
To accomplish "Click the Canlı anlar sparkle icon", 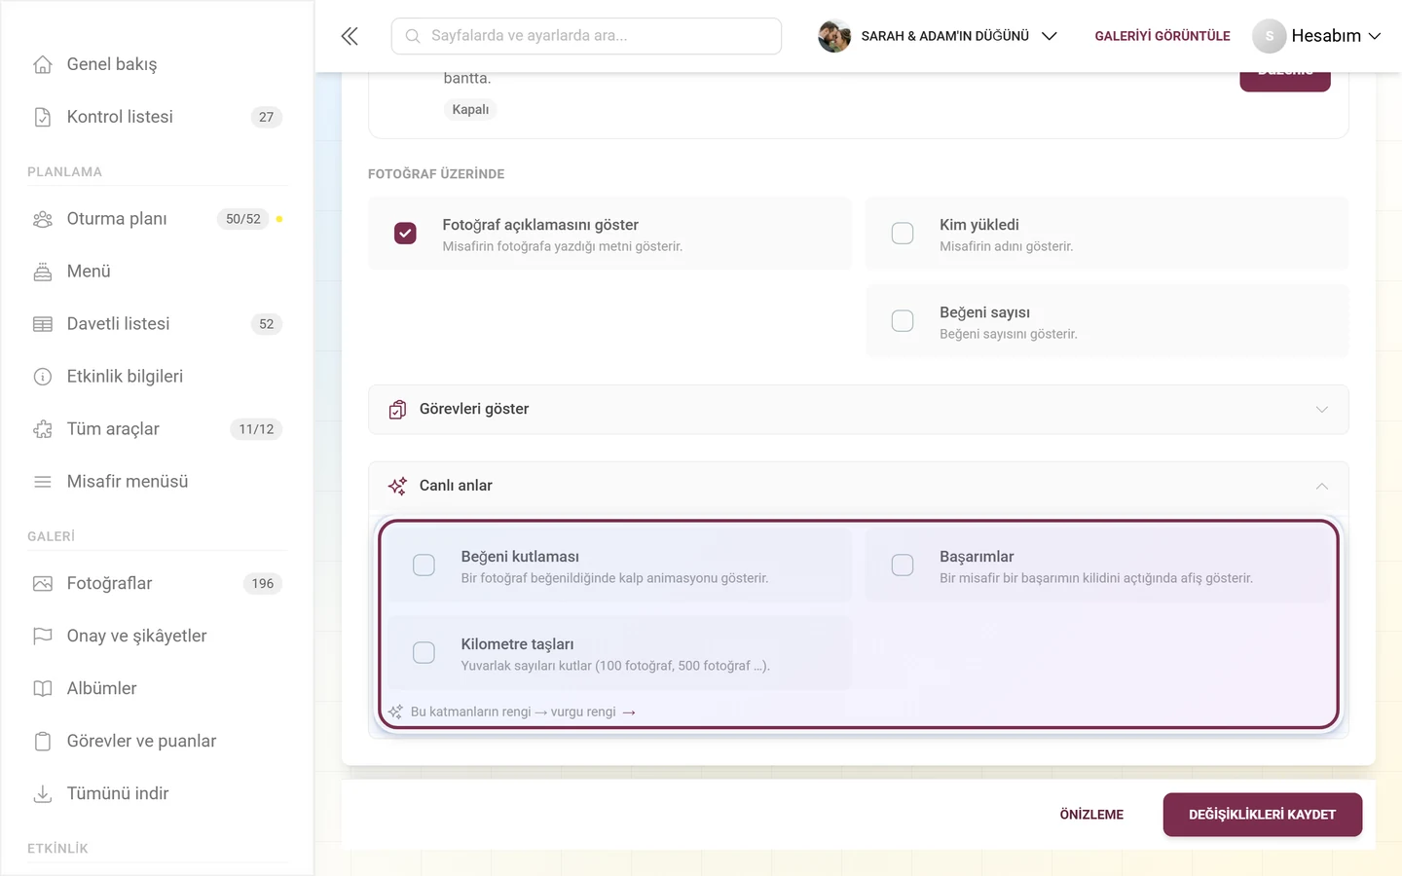I will 397,486.
